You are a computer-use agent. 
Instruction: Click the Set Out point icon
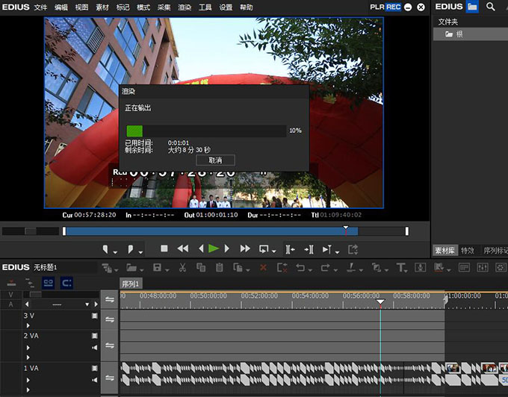(130, 248)
